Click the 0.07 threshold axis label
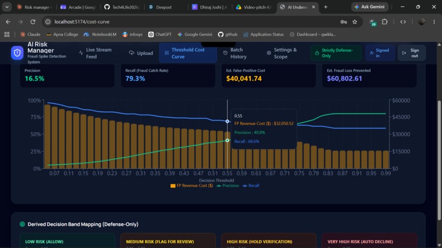The image size is (442, 248). coord(54,174)
